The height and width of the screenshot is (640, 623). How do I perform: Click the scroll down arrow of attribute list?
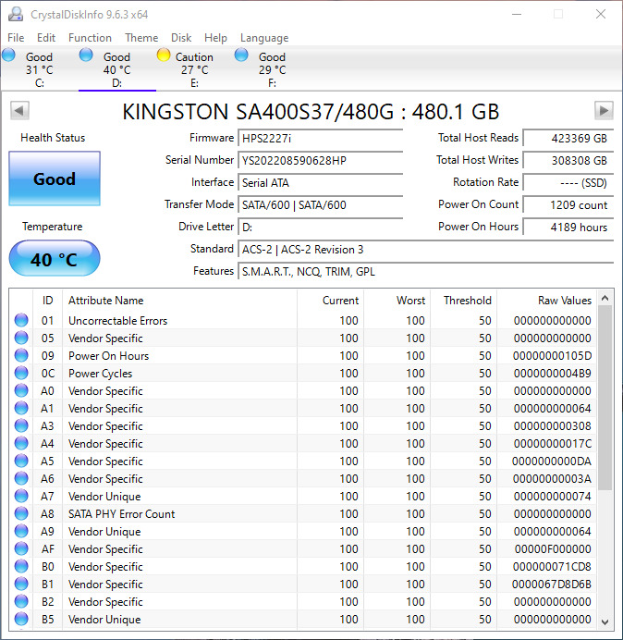[x=605, y=622]
